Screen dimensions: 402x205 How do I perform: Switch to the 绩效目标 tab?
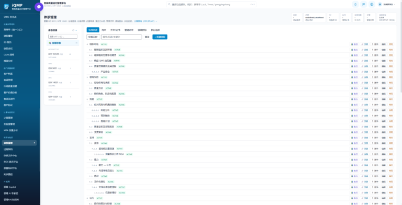click(142, 30)
